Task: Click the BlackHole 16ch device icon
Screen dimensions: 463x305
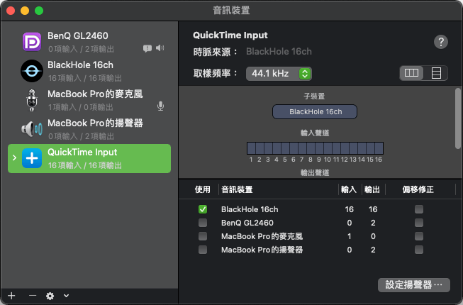Action: tap(32, 71)
